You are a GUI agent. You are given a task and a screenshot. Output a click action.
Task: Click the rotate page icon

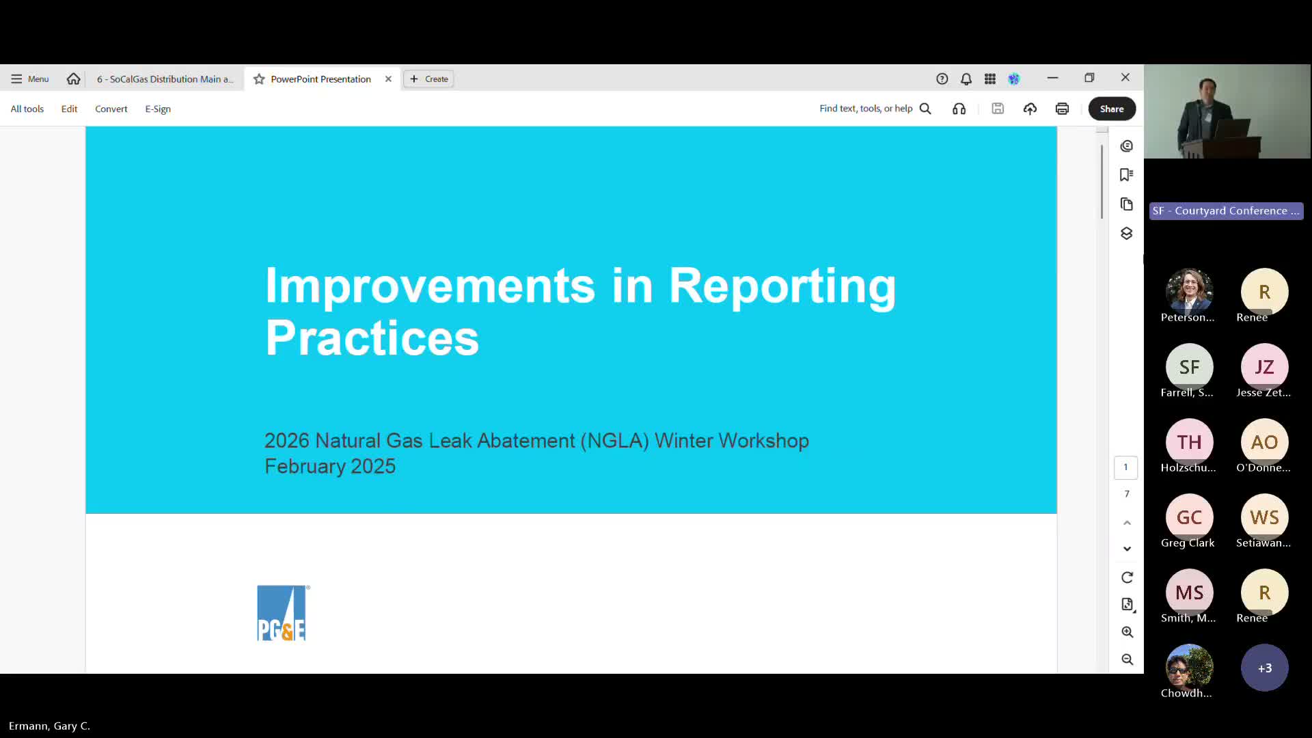(x=1127, y=577)
